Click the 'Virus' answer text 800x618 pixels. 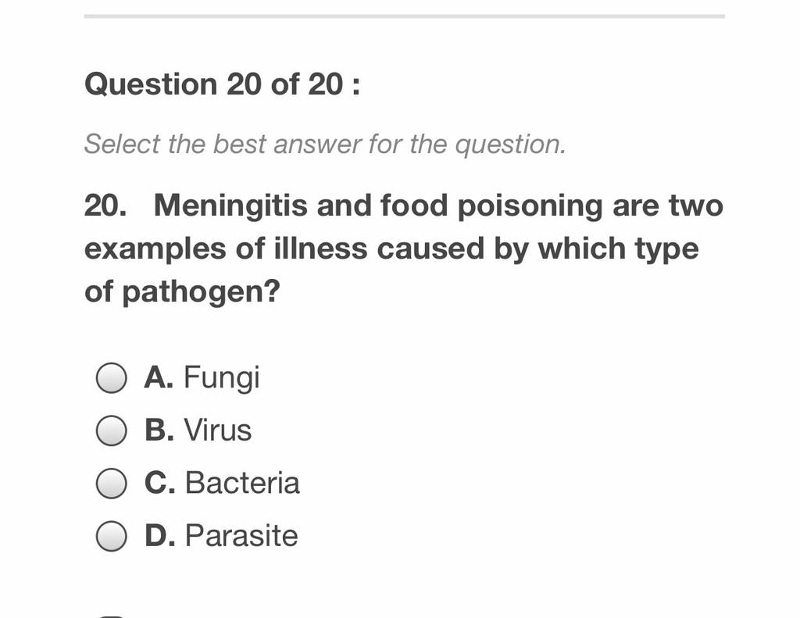coord(218,430)
